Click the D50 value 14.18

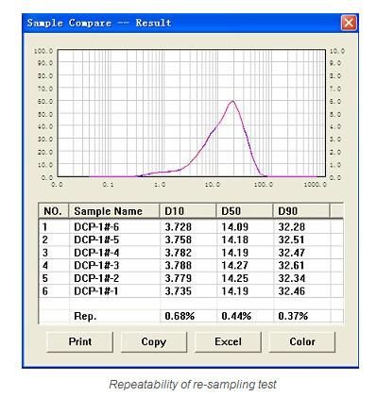234,239
